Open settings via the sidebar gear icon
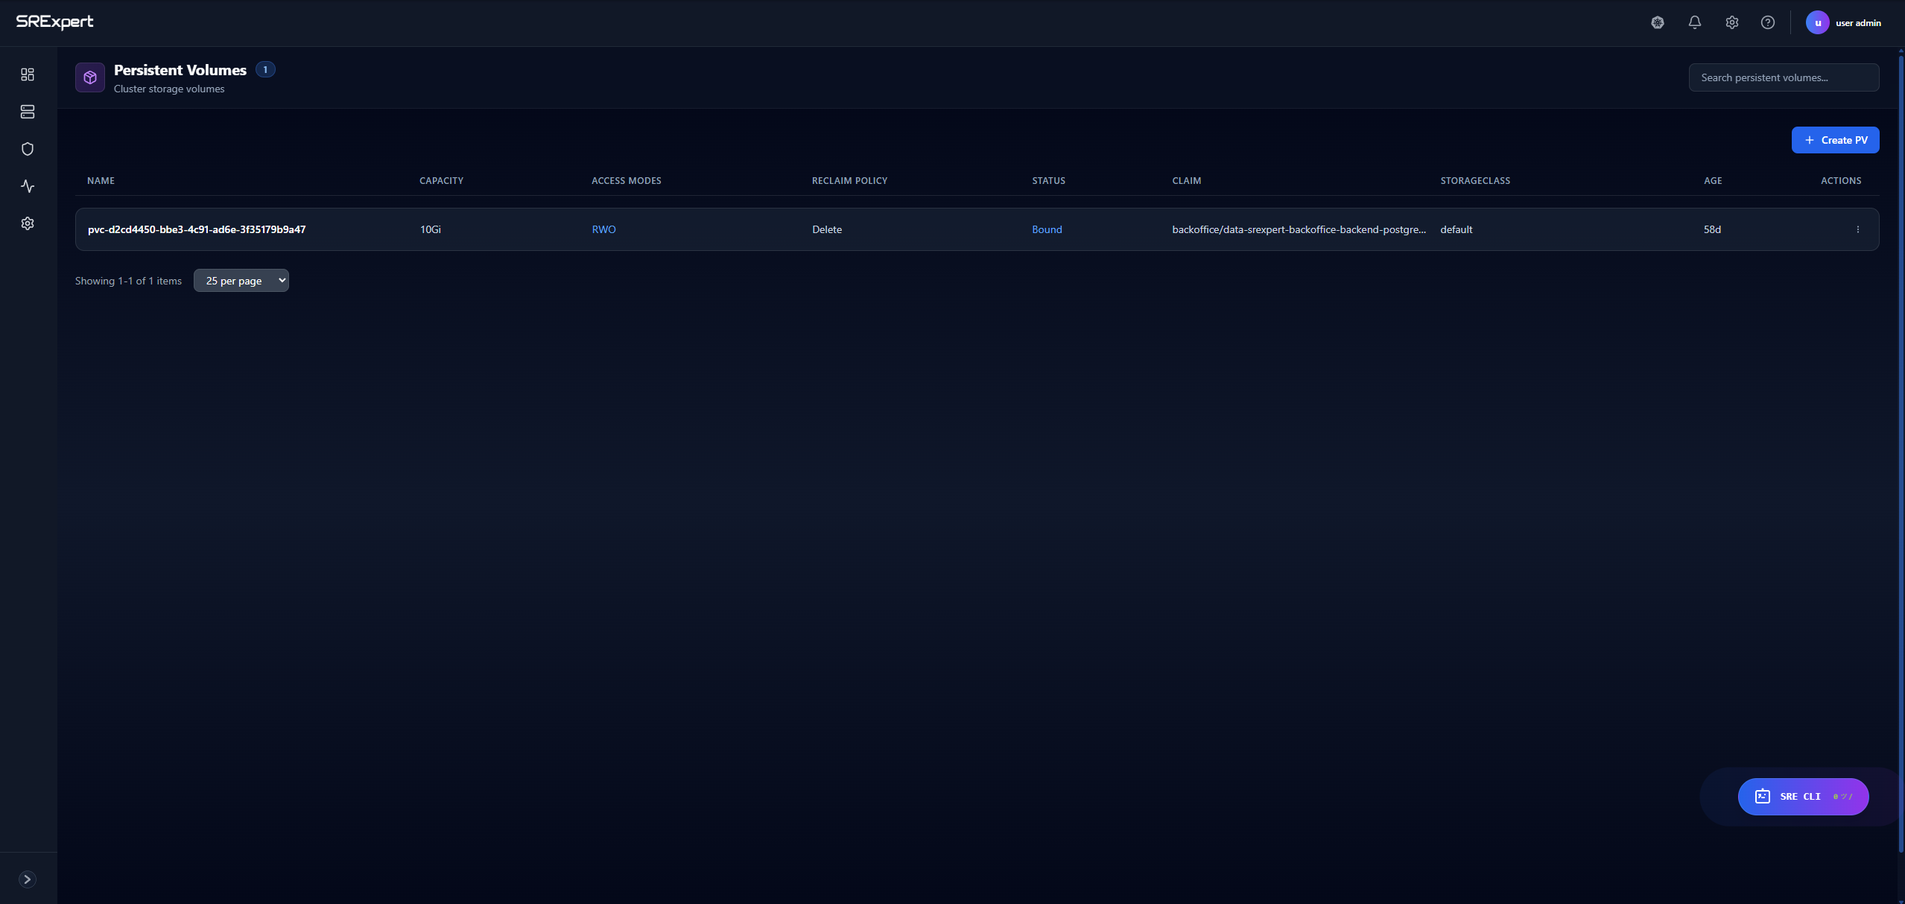 point(28,223)
